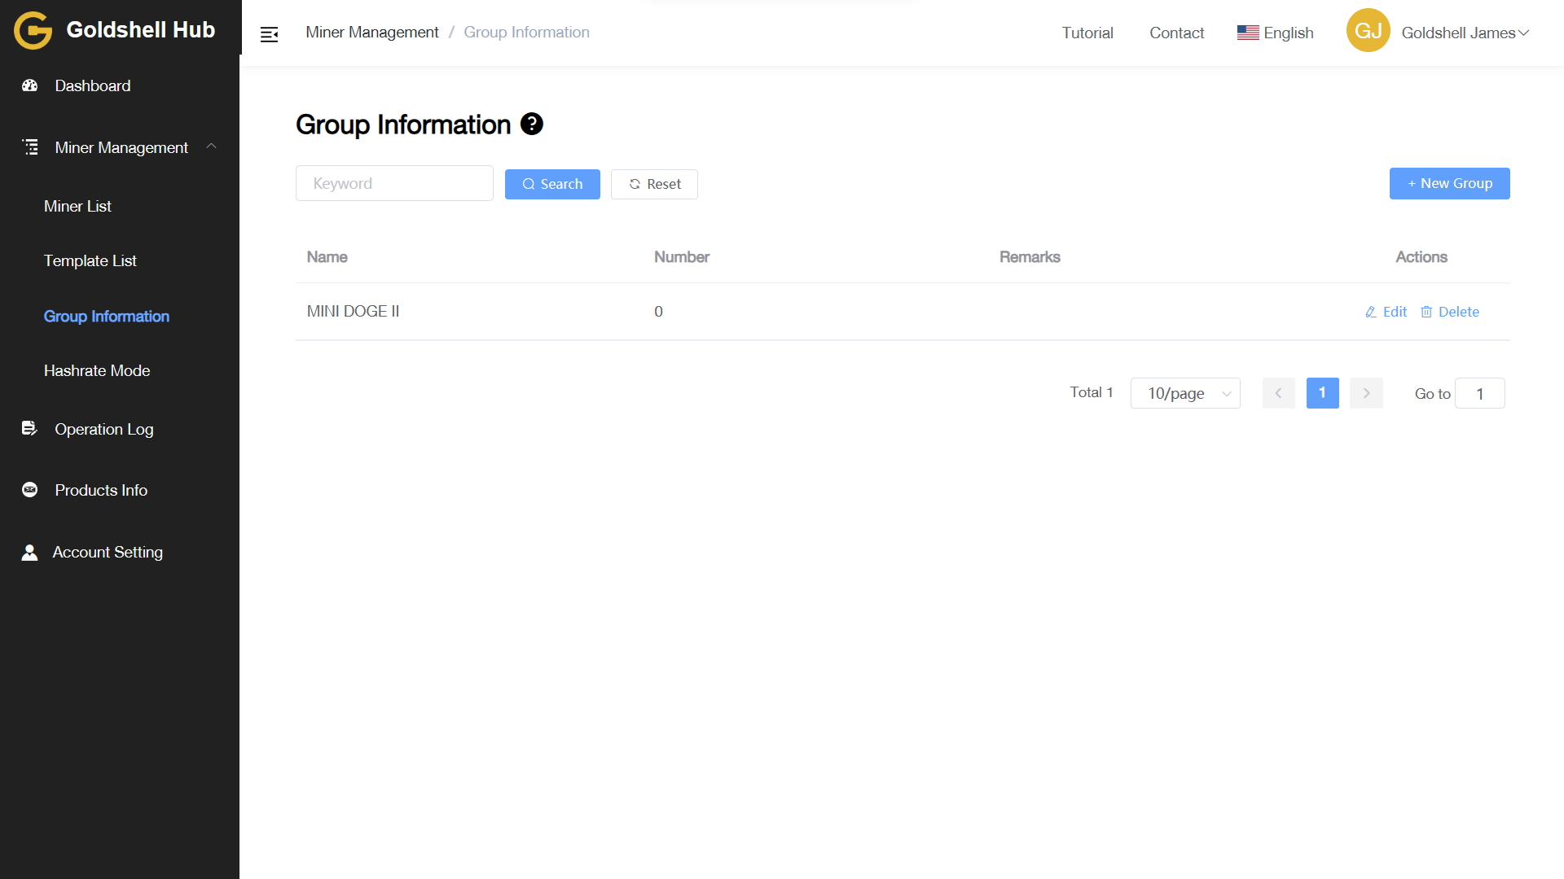Click the Goldshell Hub logo icon
Viewport: 1564px width, 879px height.
(33, 31)
